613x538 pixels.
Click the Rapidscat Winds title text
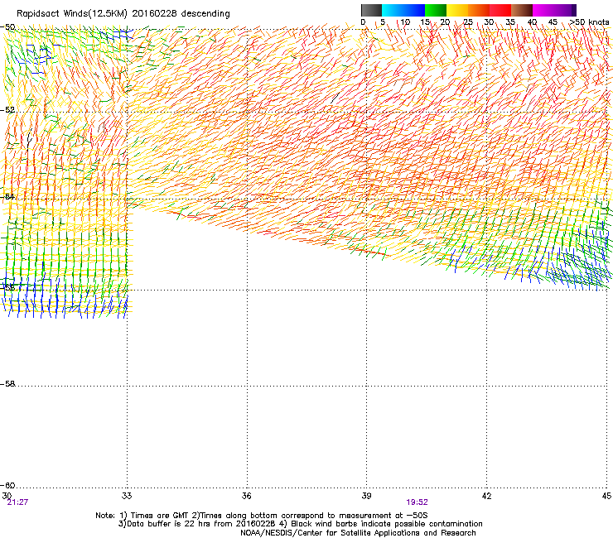tap(123, 14)
